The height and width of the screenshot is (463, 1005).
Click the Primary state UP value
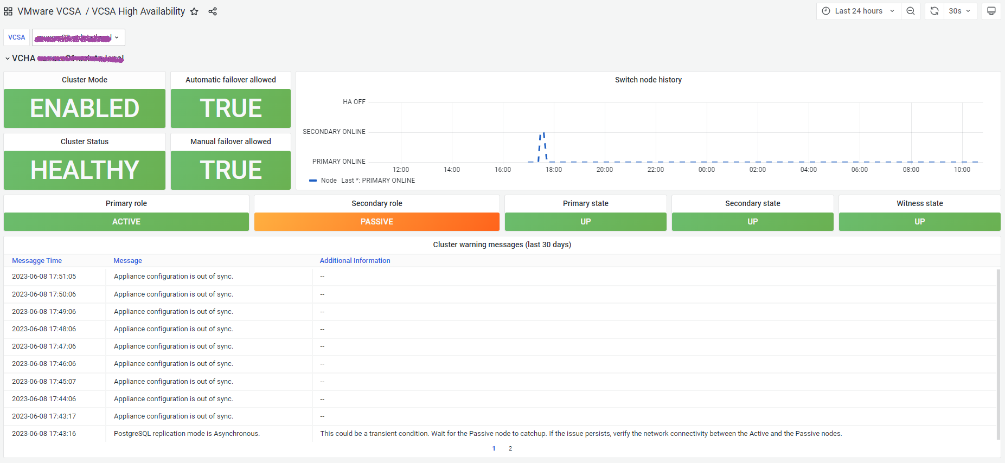[586, 222]
